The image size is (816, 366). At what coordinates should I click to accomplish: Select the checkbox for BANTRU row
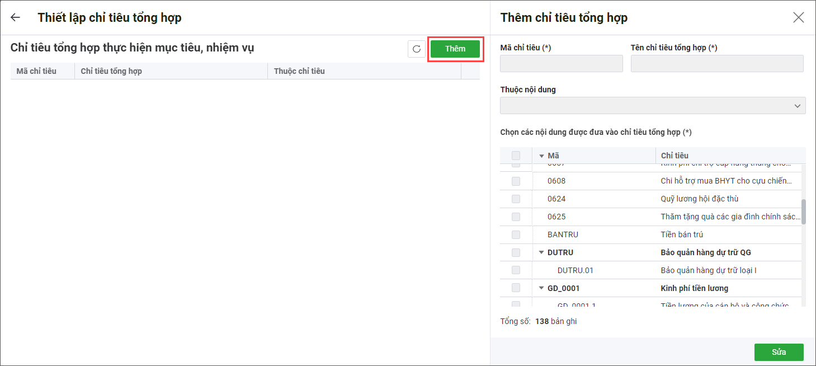click(516, 234)
